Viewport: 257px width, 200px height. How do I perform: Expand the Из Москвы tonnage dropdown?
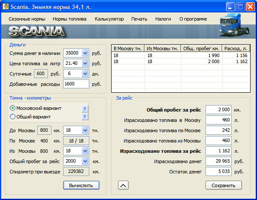pyautogui.click(x=85, y=151)
